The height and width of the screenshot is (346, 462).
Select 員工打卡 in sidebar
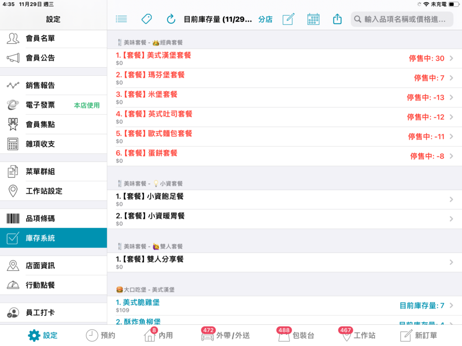point(53,313)
